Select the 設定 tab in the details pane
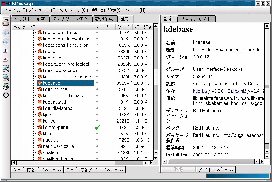Image resolution: width=272 pixels, height=182 pixels. tap(169, 19)
